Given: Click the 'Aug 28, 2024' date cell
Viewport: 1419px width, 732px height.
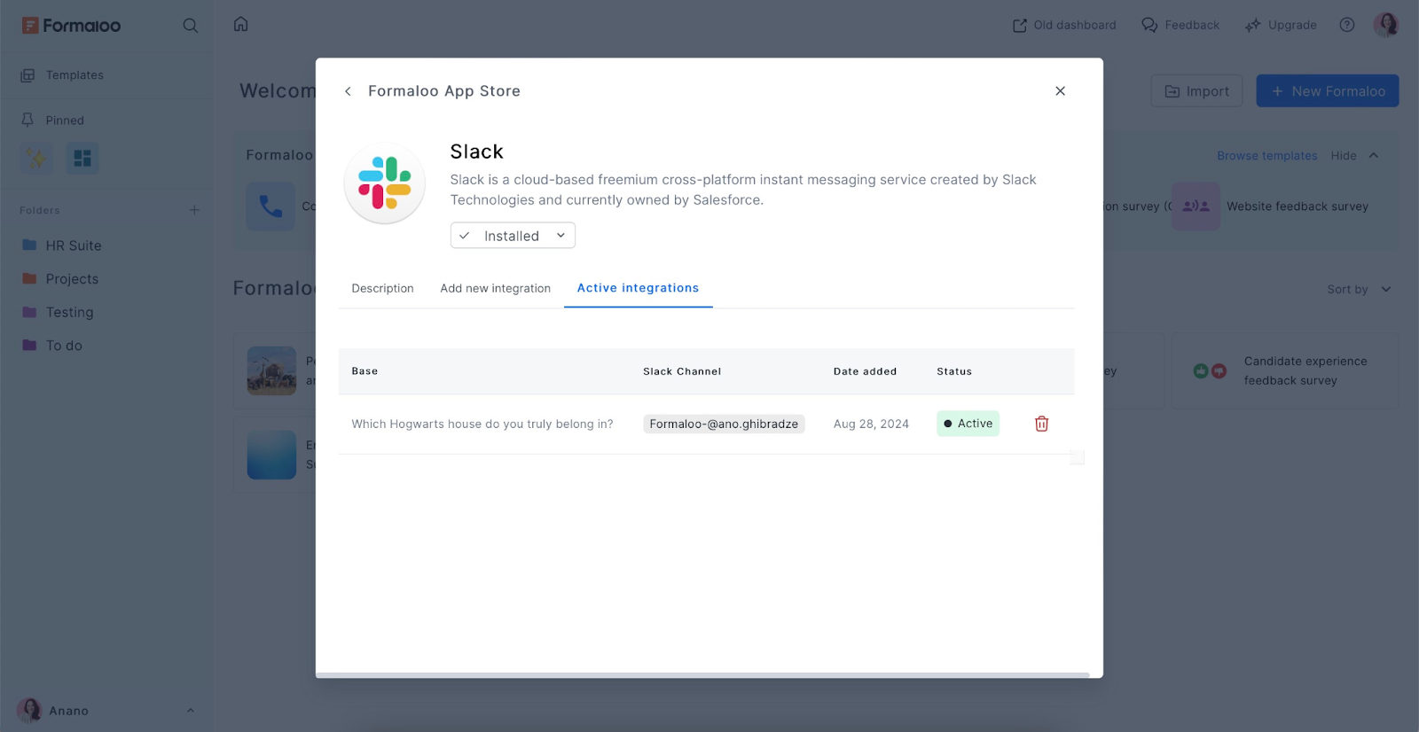Looking at the screenshot, I should (871, 424).
